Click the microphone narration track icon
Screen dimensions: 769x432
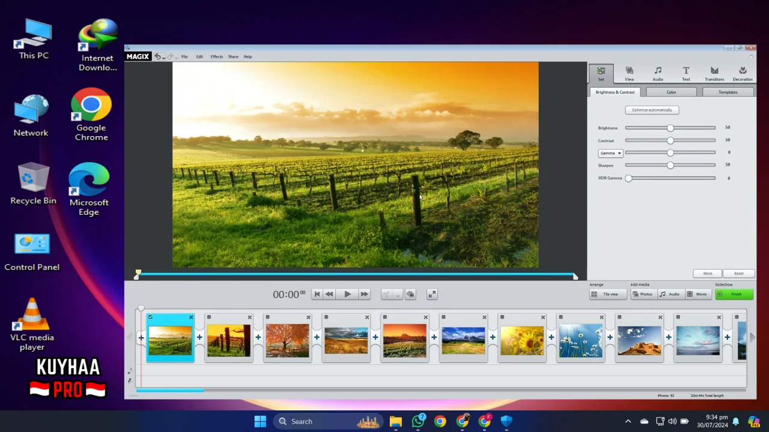coord(129,380)
